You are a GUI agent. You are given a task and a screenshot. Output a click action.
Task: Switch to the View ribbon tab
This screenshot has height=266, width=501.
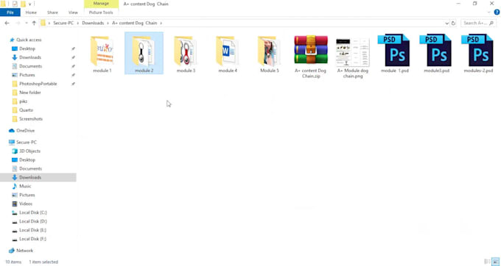click(x=73, y=12)
